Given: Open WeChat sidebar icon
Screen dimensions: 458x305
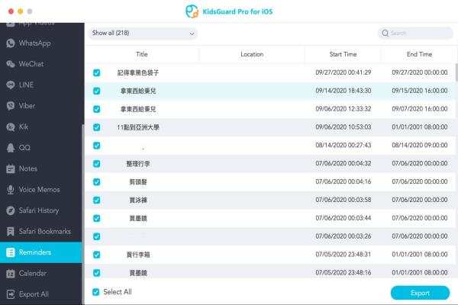Looking at the screenshot, I should (11, 64).
